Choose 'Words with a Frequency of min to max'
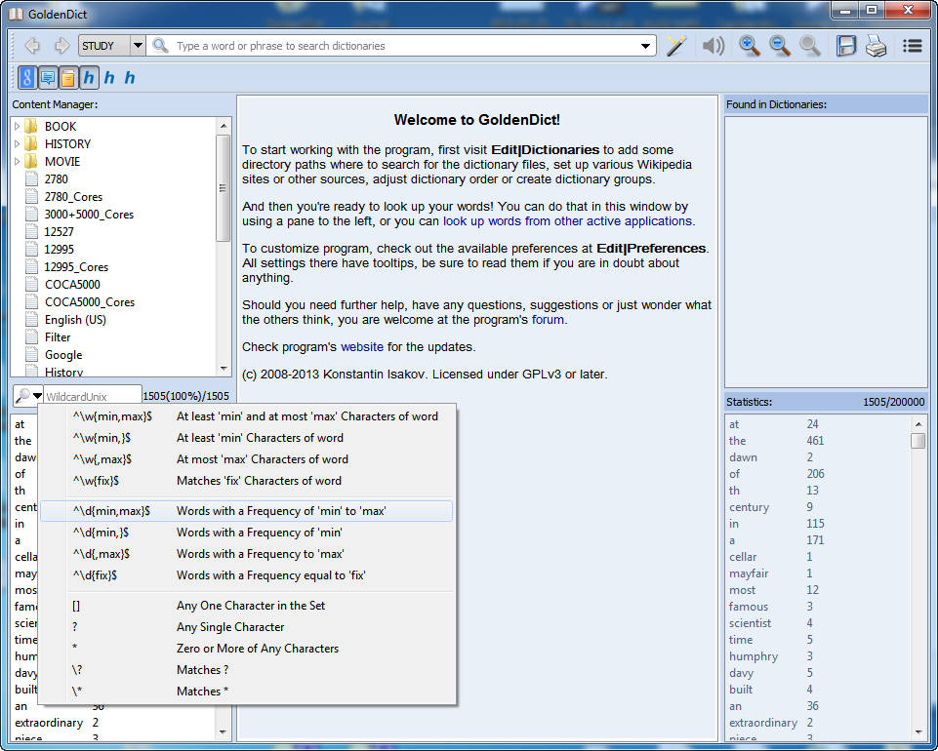 click(247, 511)
